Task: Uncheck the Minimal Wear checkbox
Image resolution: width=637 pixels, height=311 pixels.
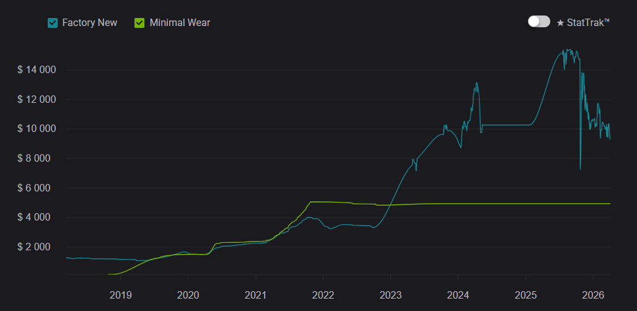Action: 139,23
